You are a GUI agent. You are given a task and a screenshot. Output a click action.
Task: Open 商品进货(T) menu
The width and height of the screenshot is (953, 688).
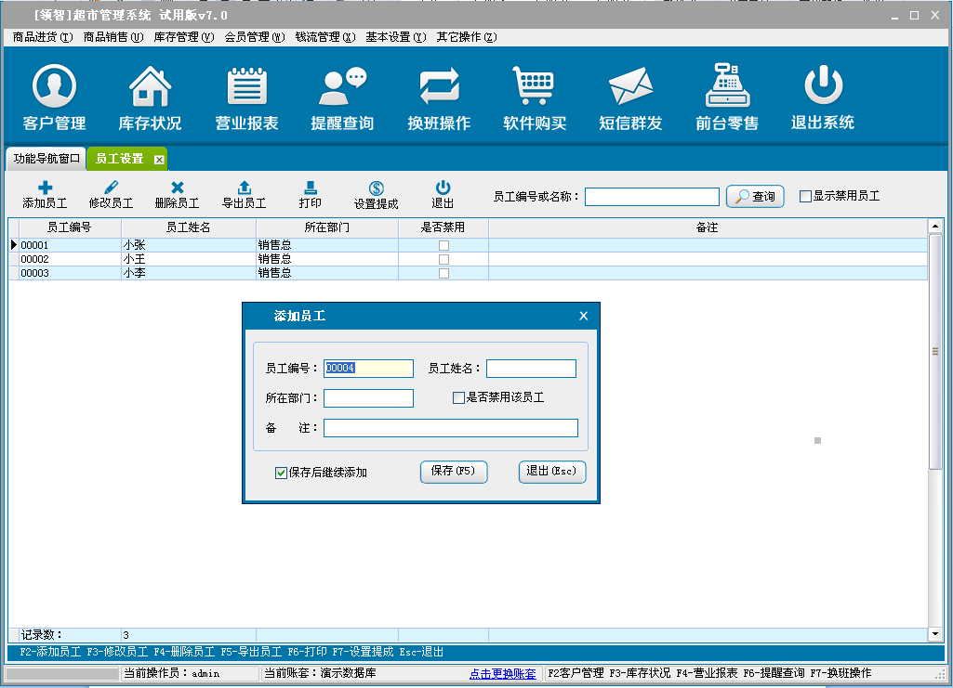43,37
